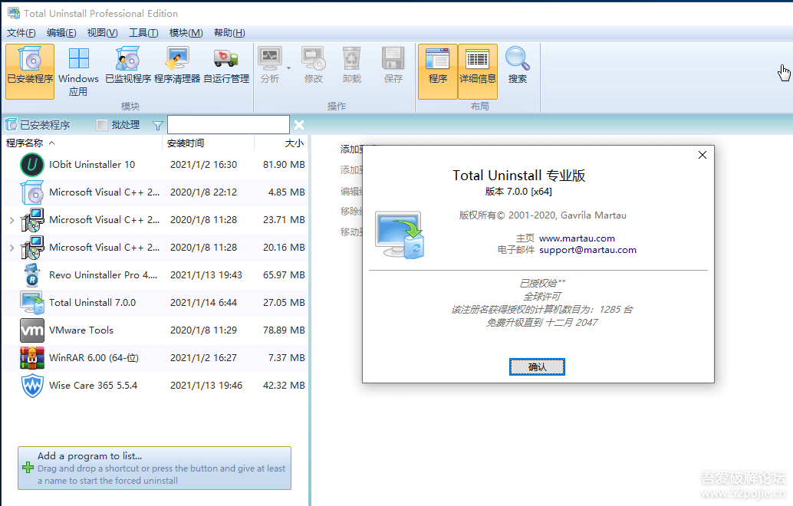Open the 自运行管理 module

[x=226, y=65]
